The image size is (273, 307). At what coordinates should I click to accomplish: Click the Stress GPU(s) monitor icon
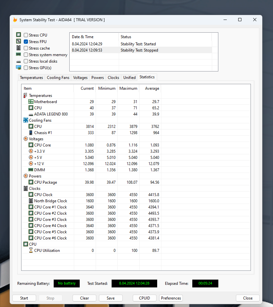(x=19, y=68)
